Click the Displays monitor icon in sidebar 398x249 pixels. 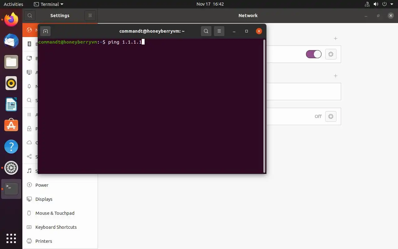29,199
